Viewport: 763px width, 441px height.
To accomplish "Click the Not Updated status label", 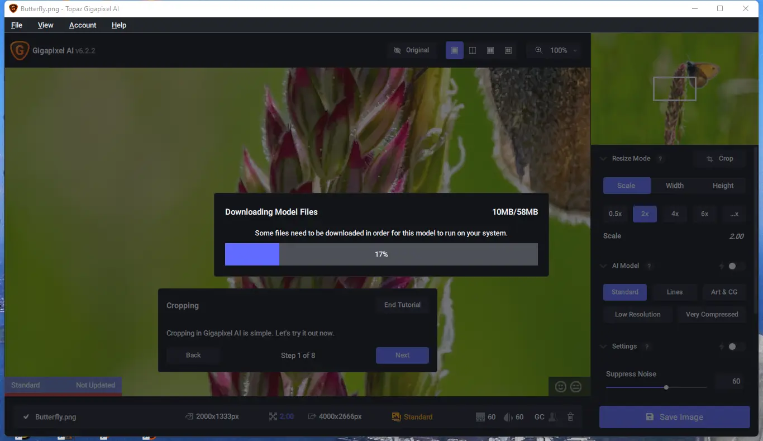I will (x=96, y=386).
